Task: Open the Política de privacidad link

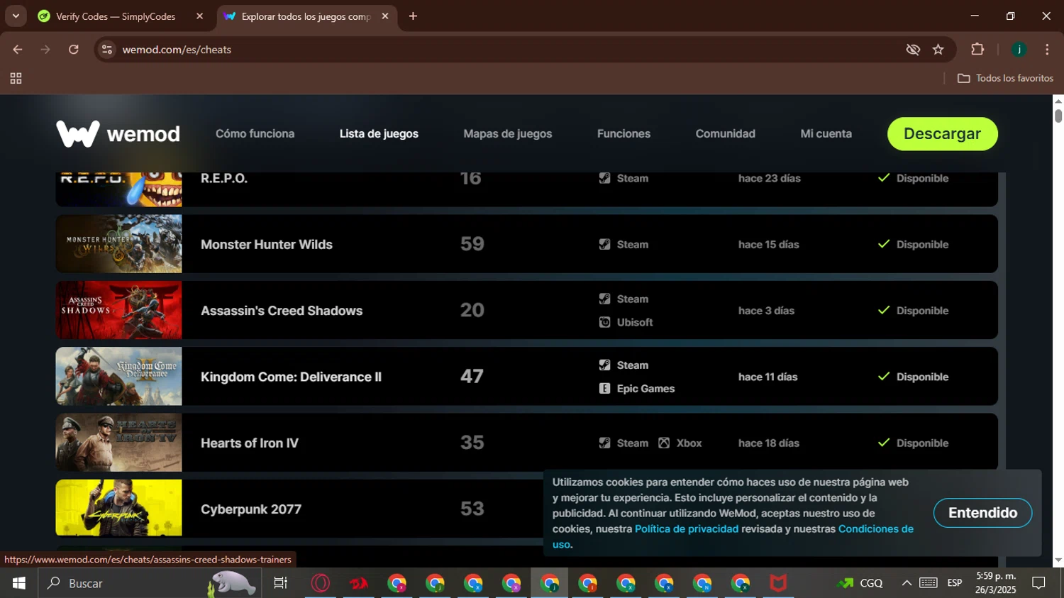Action: coord(686,529)
